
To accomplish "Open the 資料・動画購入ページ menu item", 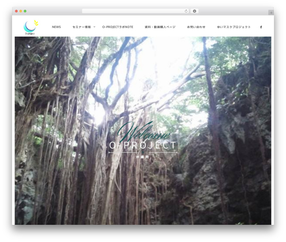I will (x=160, y=27).
